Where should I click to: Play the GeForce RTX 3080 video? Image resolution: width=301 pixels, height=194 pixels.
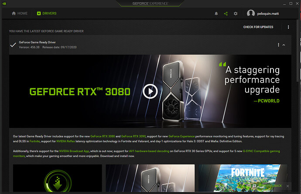point(150,91)
